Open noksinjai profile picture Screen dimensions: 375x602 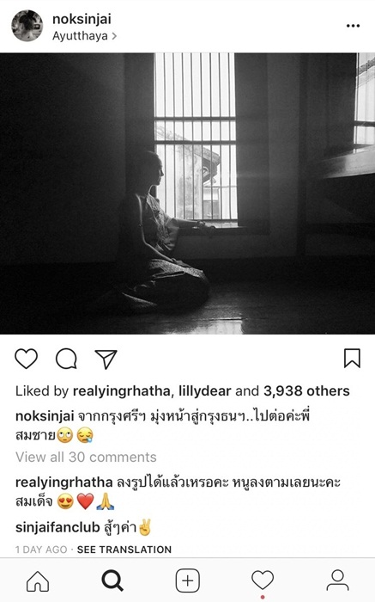pyautogui.click(x=27, y=26)
